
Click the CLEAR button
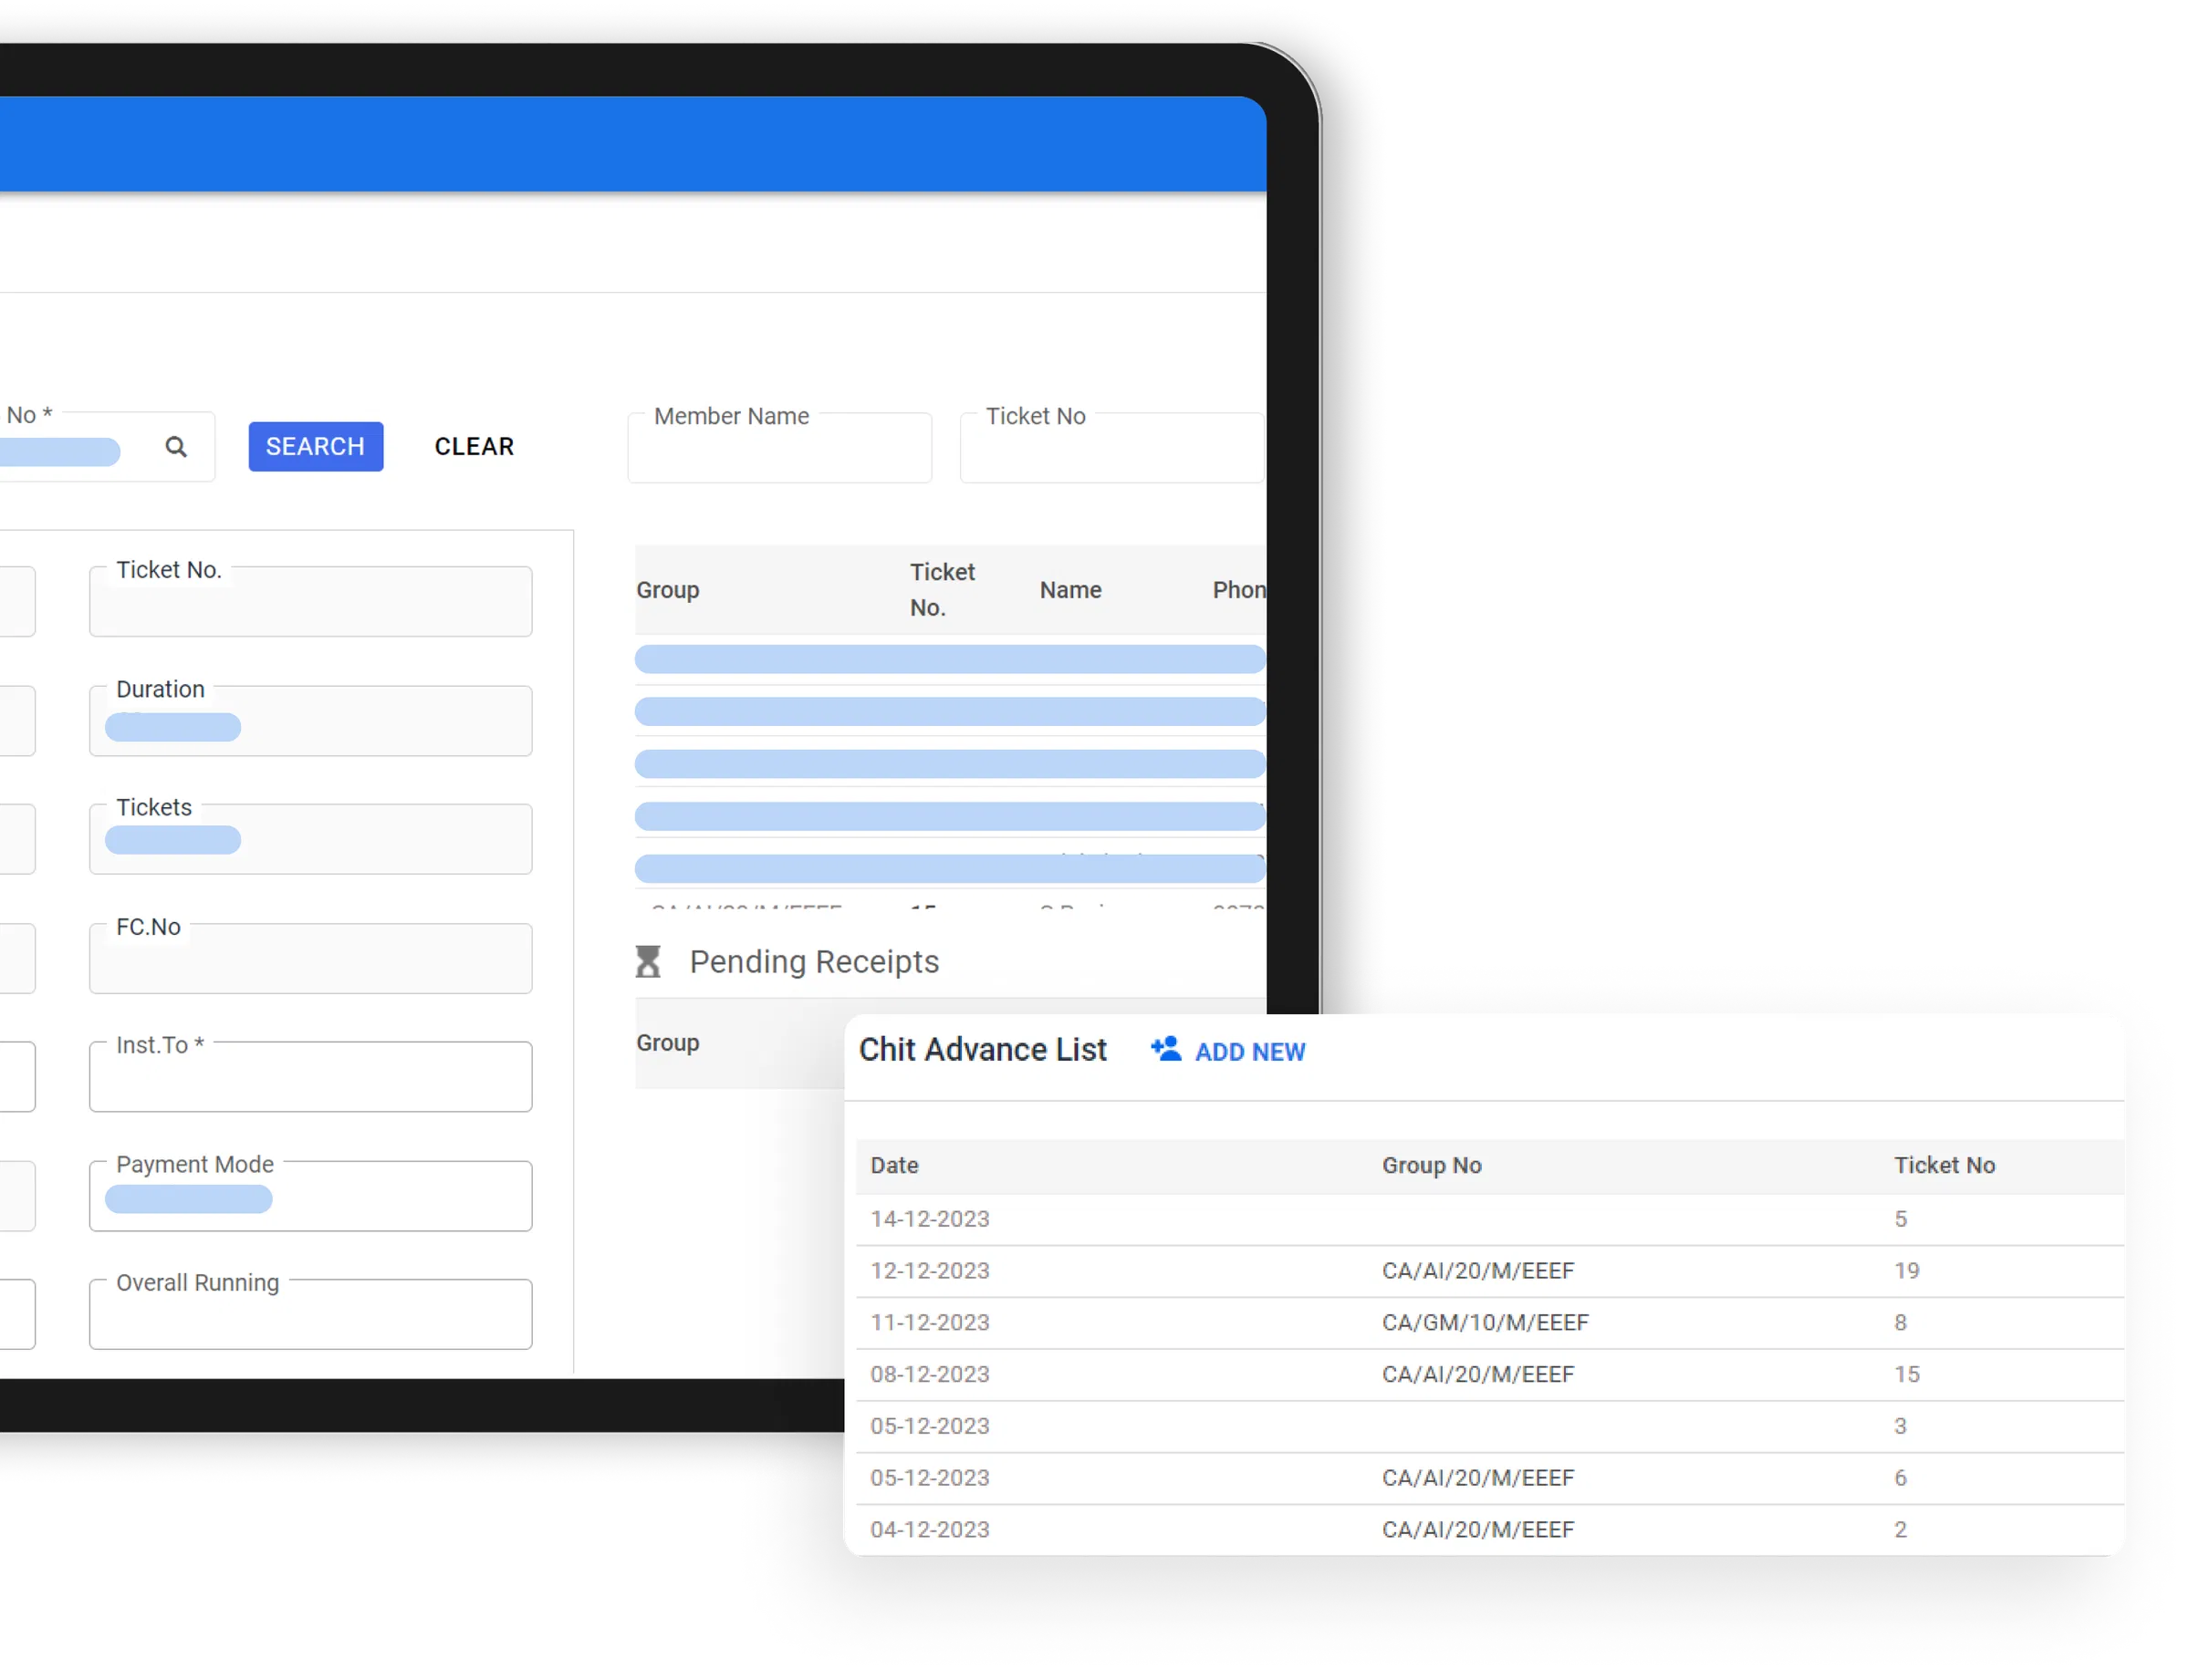(474, 446)
